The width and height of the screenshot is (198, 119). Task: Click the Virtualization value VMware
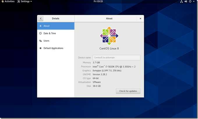[97, 82]
